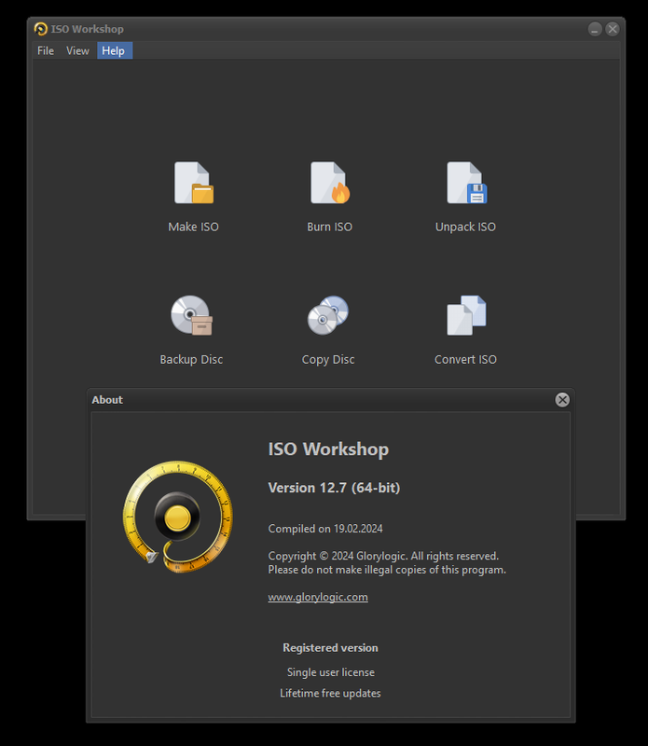Screen dimensions: 648x746
Task: Click the Glorylogic copyright line
Action: pyautogui.click(x=383, y=556)
